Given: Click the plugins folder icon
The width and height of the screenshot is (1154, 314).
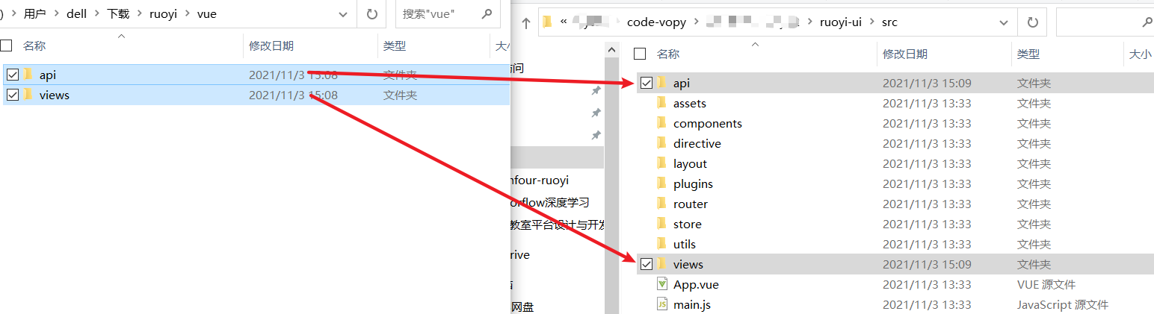Looking at the screenshot, I should click(661, 183).
